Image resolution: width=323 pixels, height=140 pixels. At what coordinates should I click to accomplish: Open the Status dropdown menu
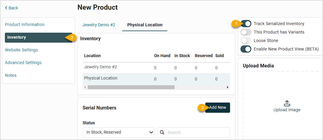click(119, 132)
